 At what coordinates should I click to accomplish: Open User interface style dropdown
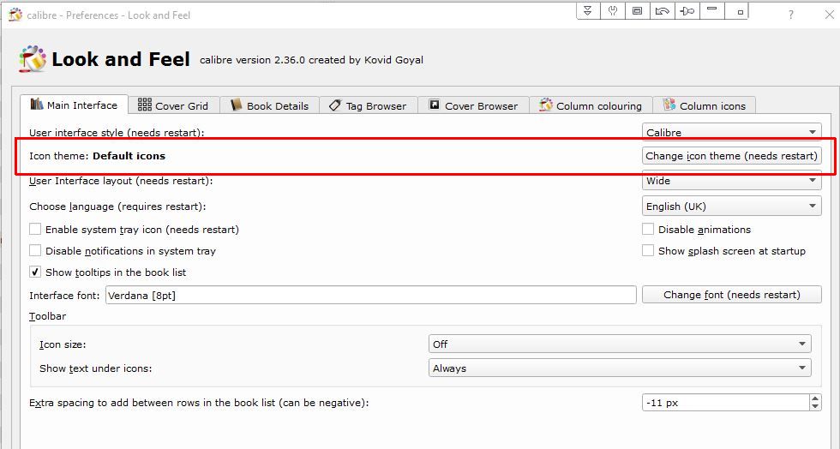pyautogui.click(x=732, y=133)
